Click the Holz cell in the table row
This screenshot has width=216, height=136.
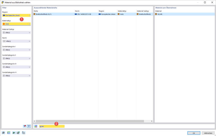tap(127, 14)
